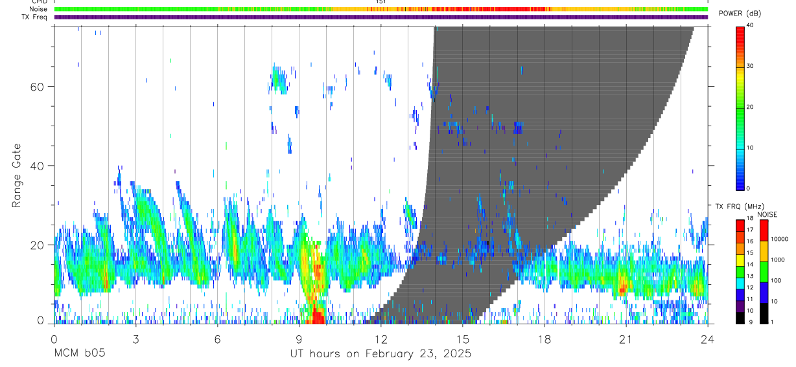Click the 18 tick on the UT axis
The image size is (796, 367).
tap(544, 339)
